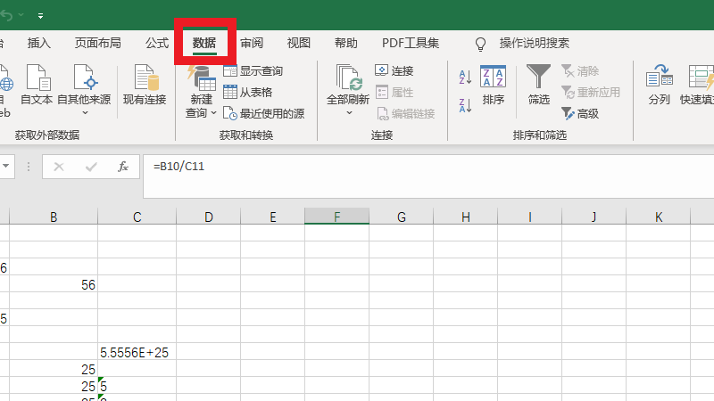714x401 pixels.
Task: Switch to the 公式 ribbon tab
Action: (x=157, y=43)
